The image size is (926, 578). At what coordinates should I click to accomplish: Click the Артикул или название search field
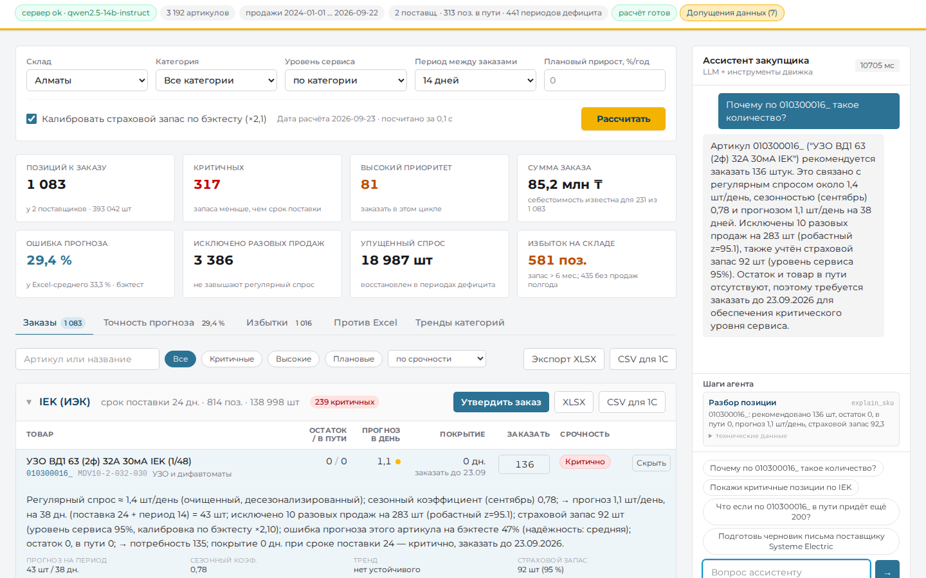tap(87, 359)
